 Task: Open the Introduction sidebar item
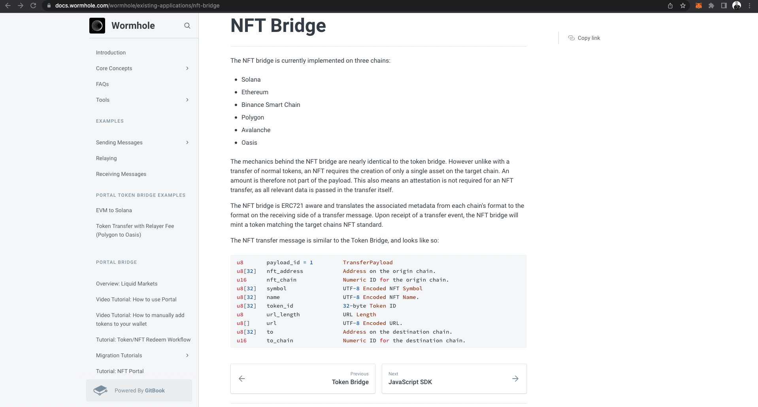tap(111, 52)
